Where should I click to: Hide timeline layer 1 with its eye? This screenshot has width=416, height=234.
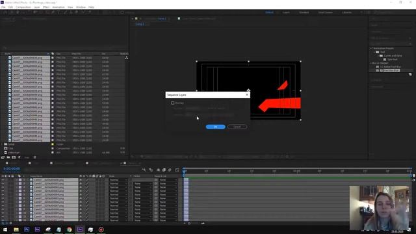[x=3, y=180]
